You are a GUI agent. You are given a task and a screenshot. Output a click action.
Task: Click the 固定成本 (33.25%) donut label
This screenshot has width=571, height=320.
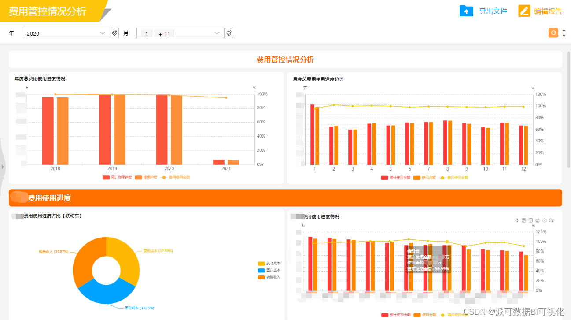pyautogui.click(x=140, y=308)
